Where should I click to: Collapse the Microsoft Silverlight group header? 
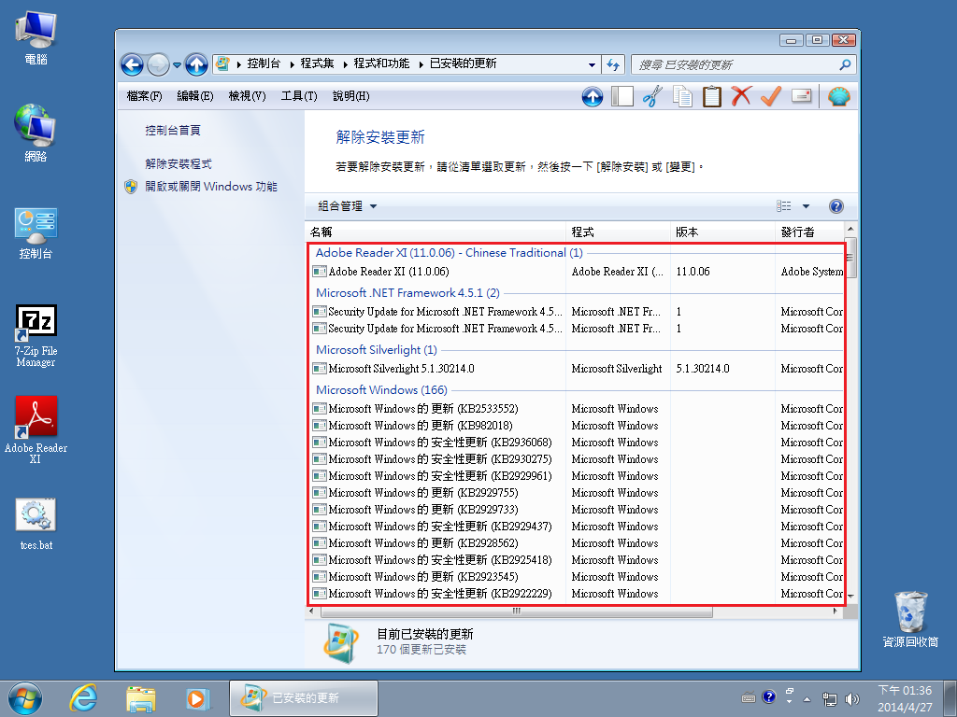(377, 350)
